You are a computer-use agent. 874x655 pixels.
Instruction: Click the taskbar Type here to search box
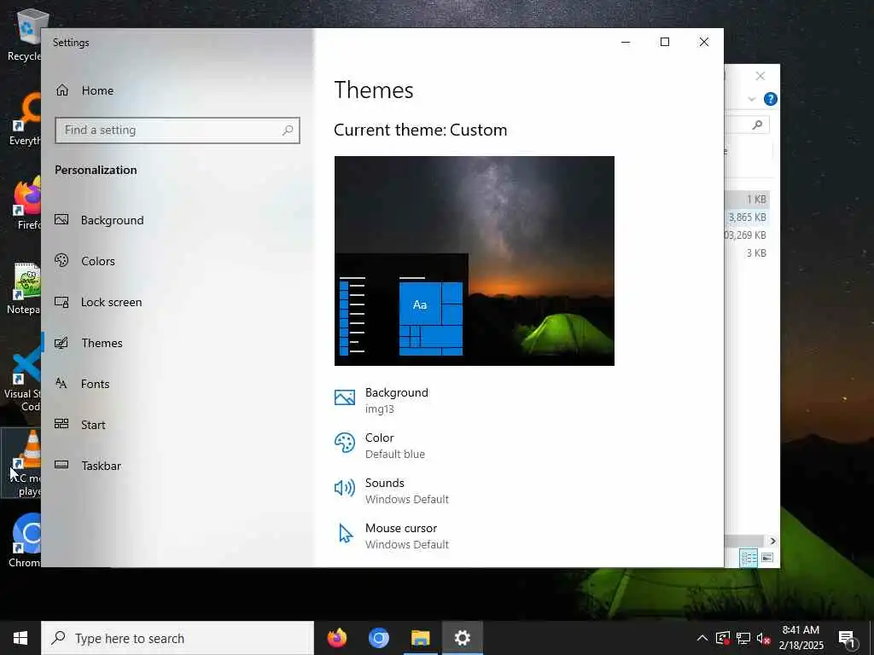[x=178, y=638]
